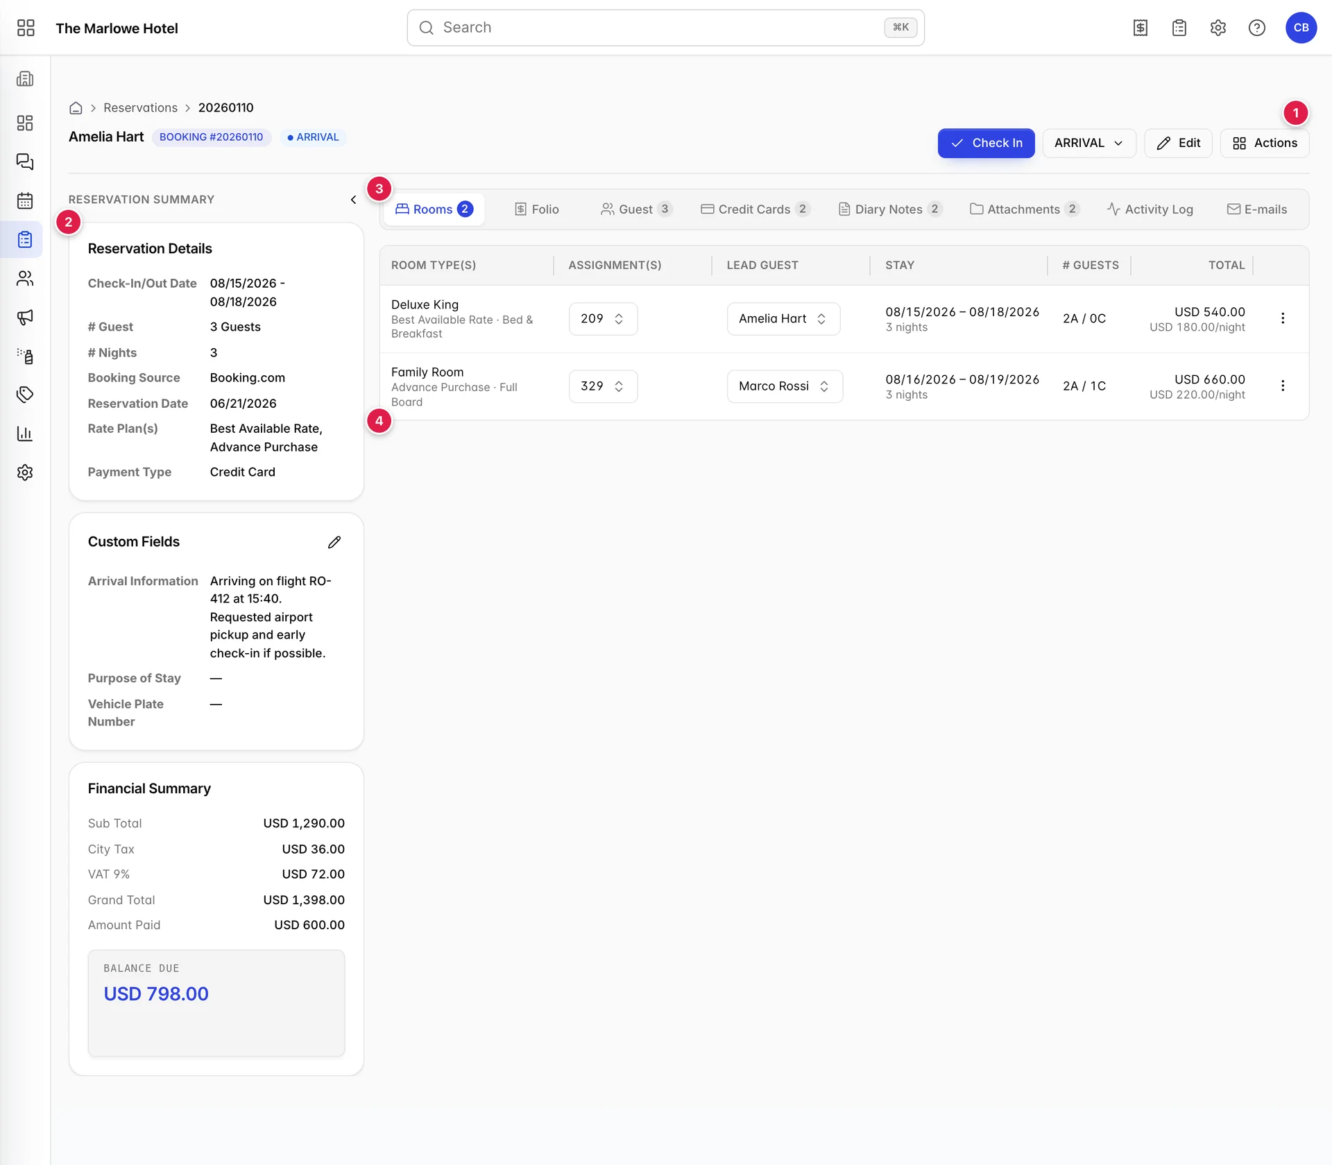Click the USD 660.00 total amount
This screenshot has height=1165, width=1332.
click(1210, 379)
